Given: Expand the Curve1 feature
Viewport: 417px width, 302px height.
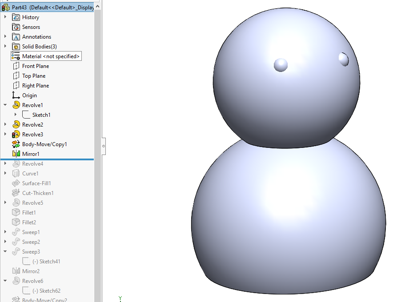Looking at the screenshot, I should tap(5, 173).
